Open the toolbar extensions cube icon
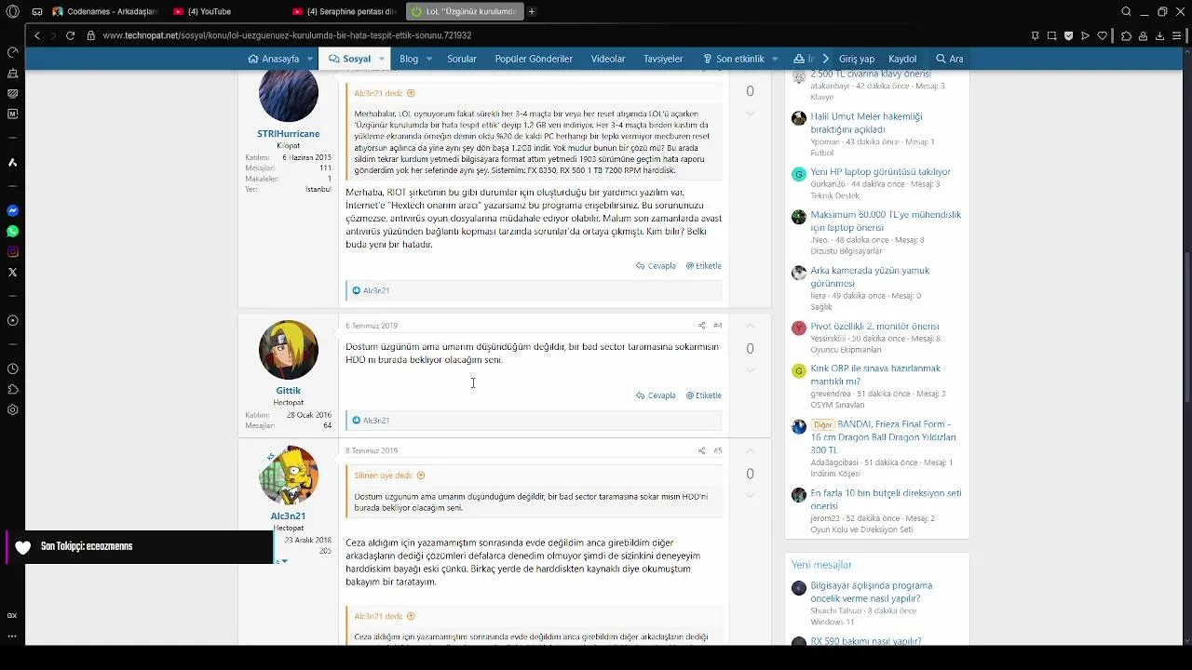1192x670 pixels. (x=1126, y=35)
